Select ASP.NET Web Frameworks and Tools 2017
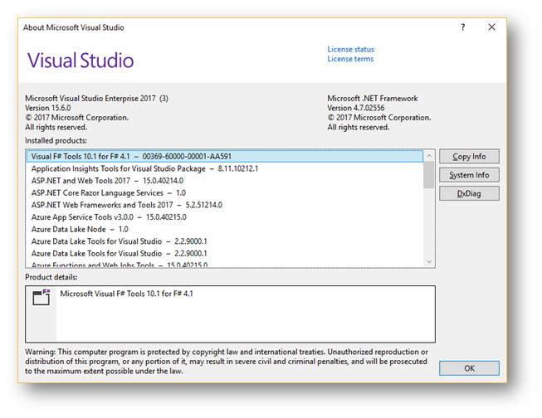This screenshot has width=542, height=418. coord(225,205)
